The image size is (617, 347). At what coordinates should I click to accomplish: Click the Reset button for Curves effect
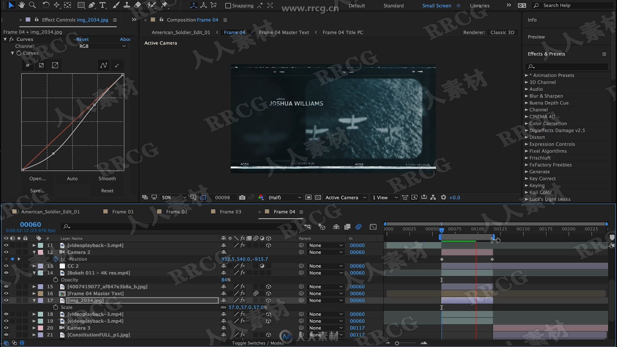pos(82,39)
